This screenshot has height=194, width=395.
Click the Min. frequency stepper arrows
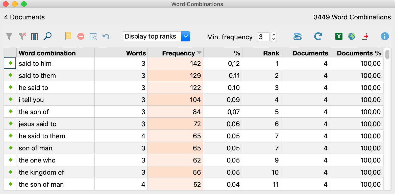274,37
